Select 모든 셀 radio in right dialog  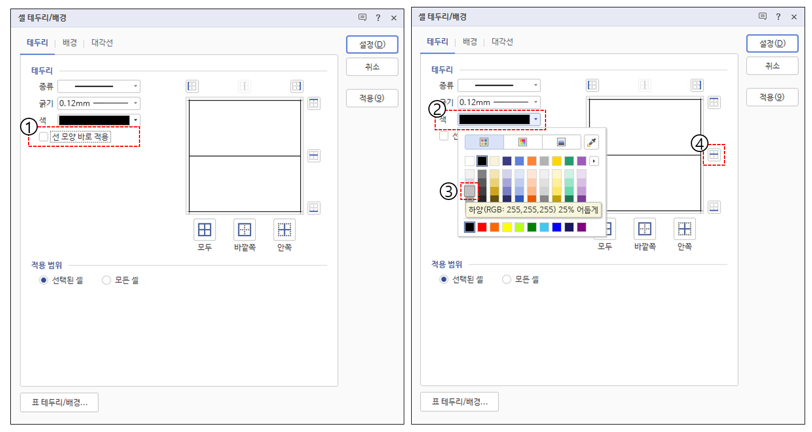(506, 279)
